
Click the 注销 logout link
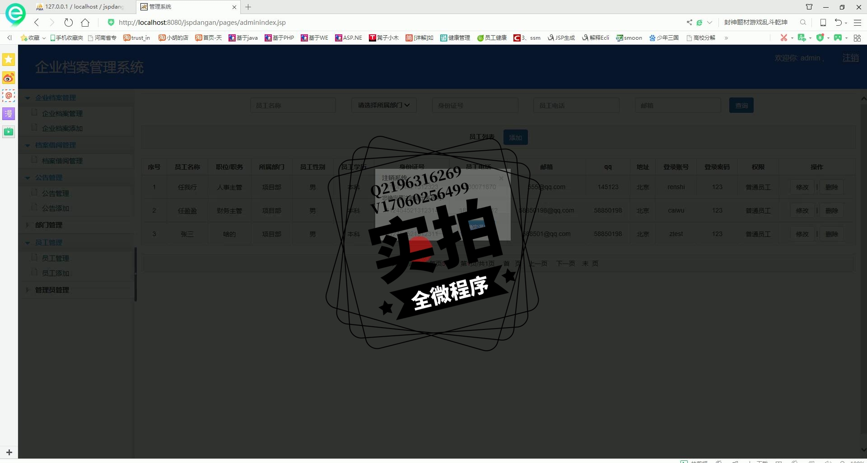coord(851,58)
